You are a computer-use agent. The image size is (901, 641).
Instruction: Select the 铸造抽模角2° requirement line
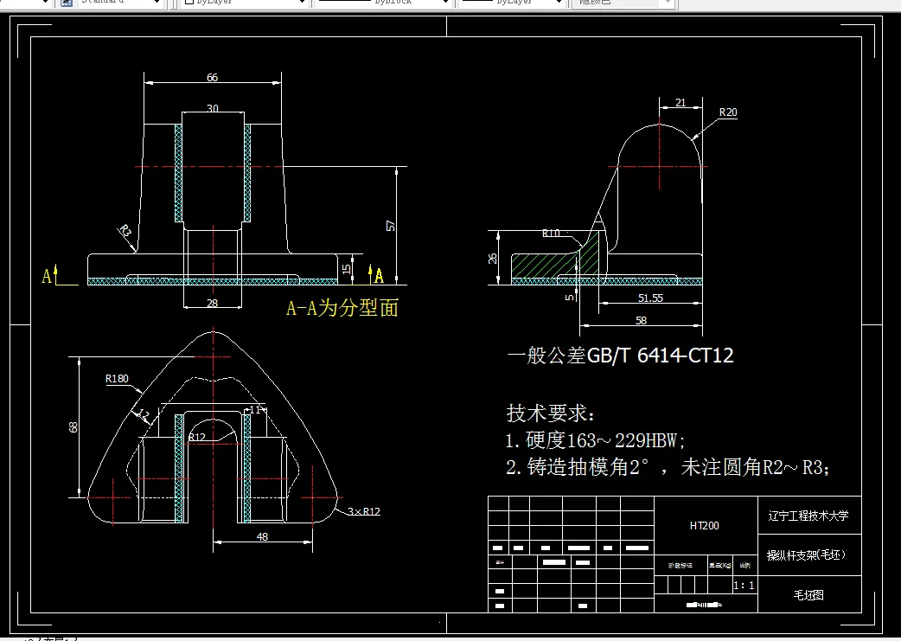[x=668, y=467]
